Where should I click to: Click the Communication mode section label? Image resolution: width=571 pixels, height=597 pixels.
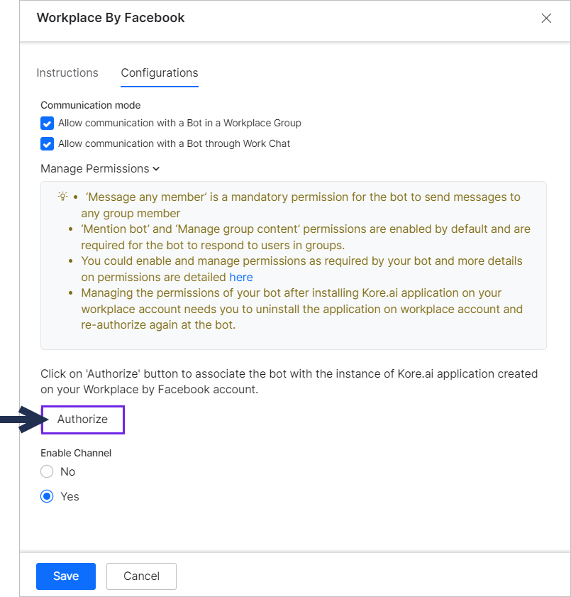(90, 105)
